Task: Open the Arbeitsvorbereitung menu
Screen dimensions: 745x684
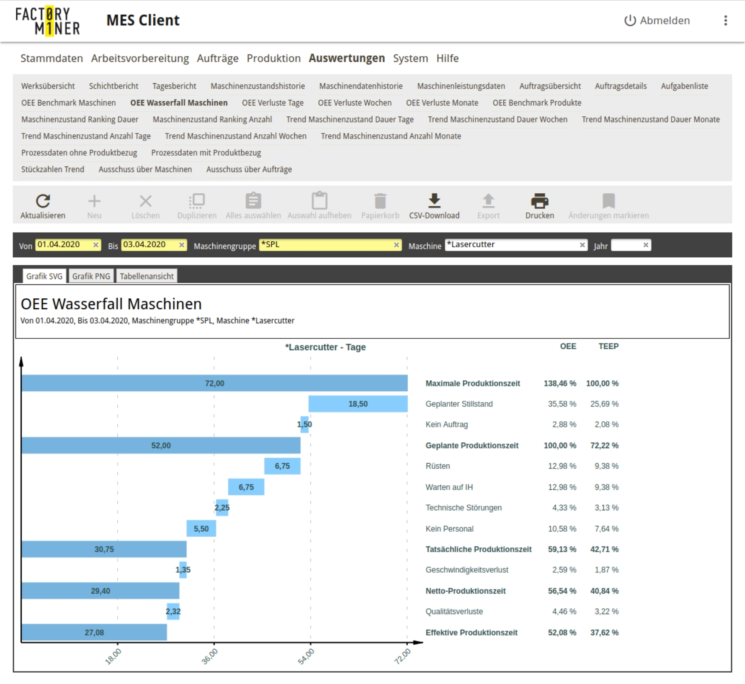Action: [140, 58]
